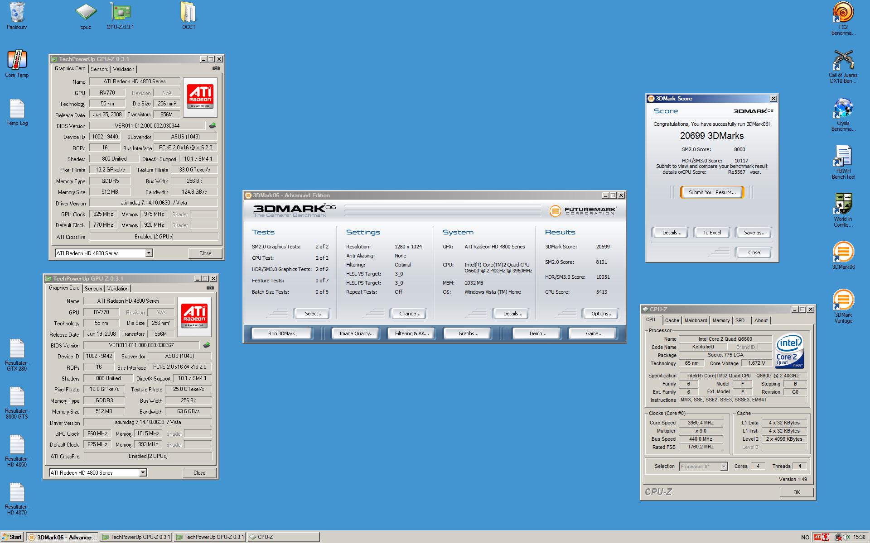Open the Cache tab in CPU-Z

(672, 320)
